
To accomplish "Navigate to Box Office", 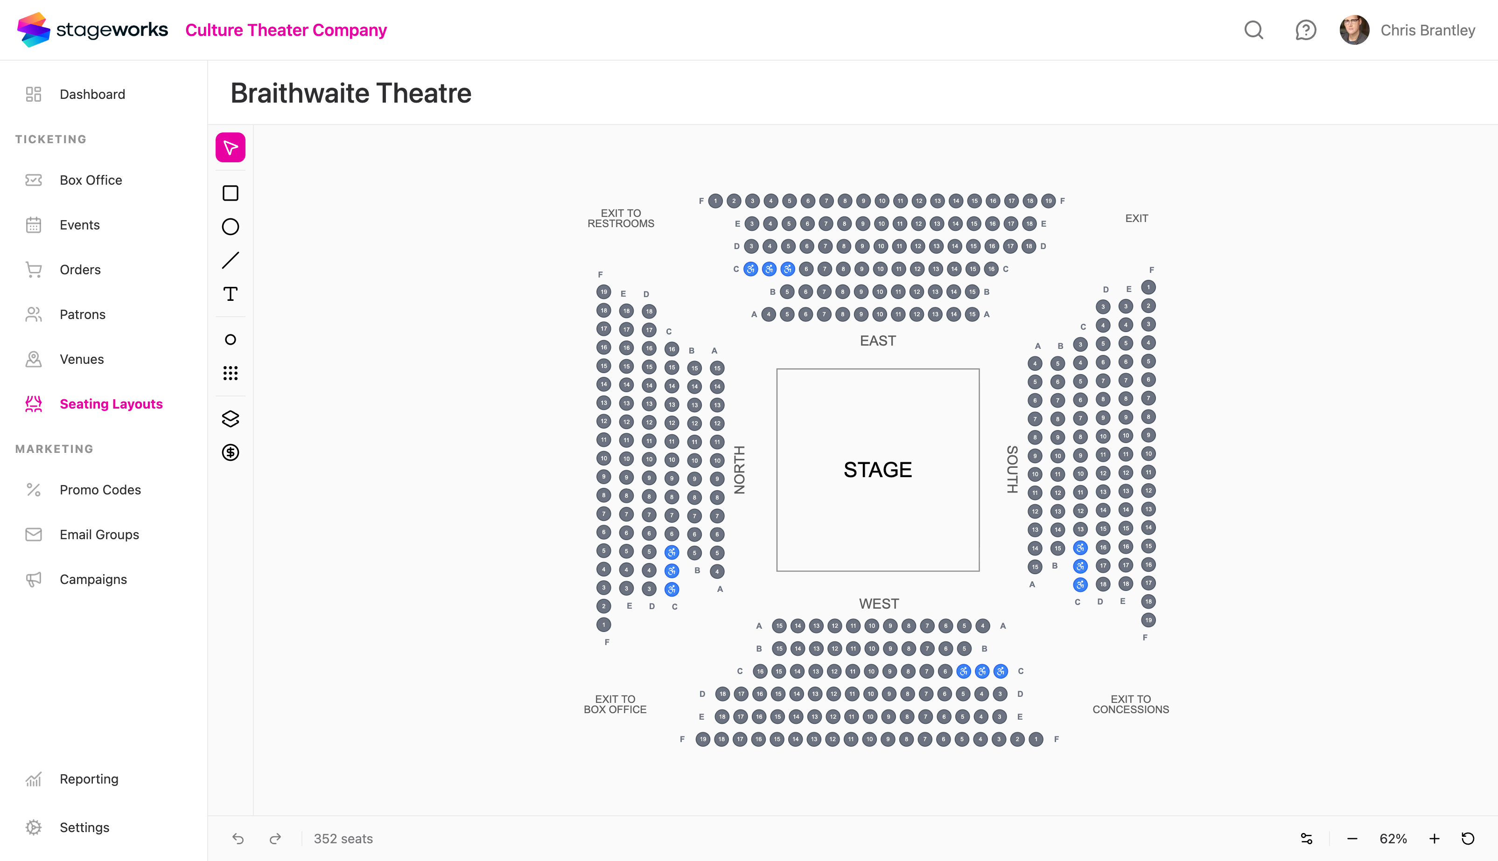I will click(91, 180).
